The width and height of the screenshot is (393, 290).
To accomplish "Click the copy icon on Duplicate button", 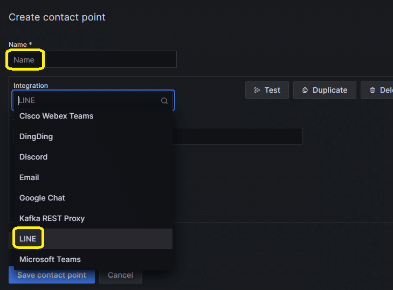I will pos(305,90).
